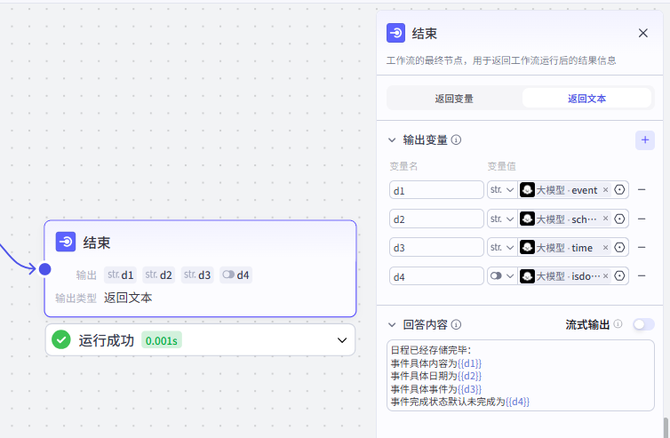The height and width of the screenshot is (438, 670).
Task: Select the 返回文本 tab
Action: coord(587,99)
